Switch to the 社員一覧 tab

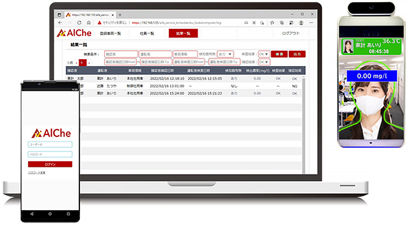pos(147,34)
